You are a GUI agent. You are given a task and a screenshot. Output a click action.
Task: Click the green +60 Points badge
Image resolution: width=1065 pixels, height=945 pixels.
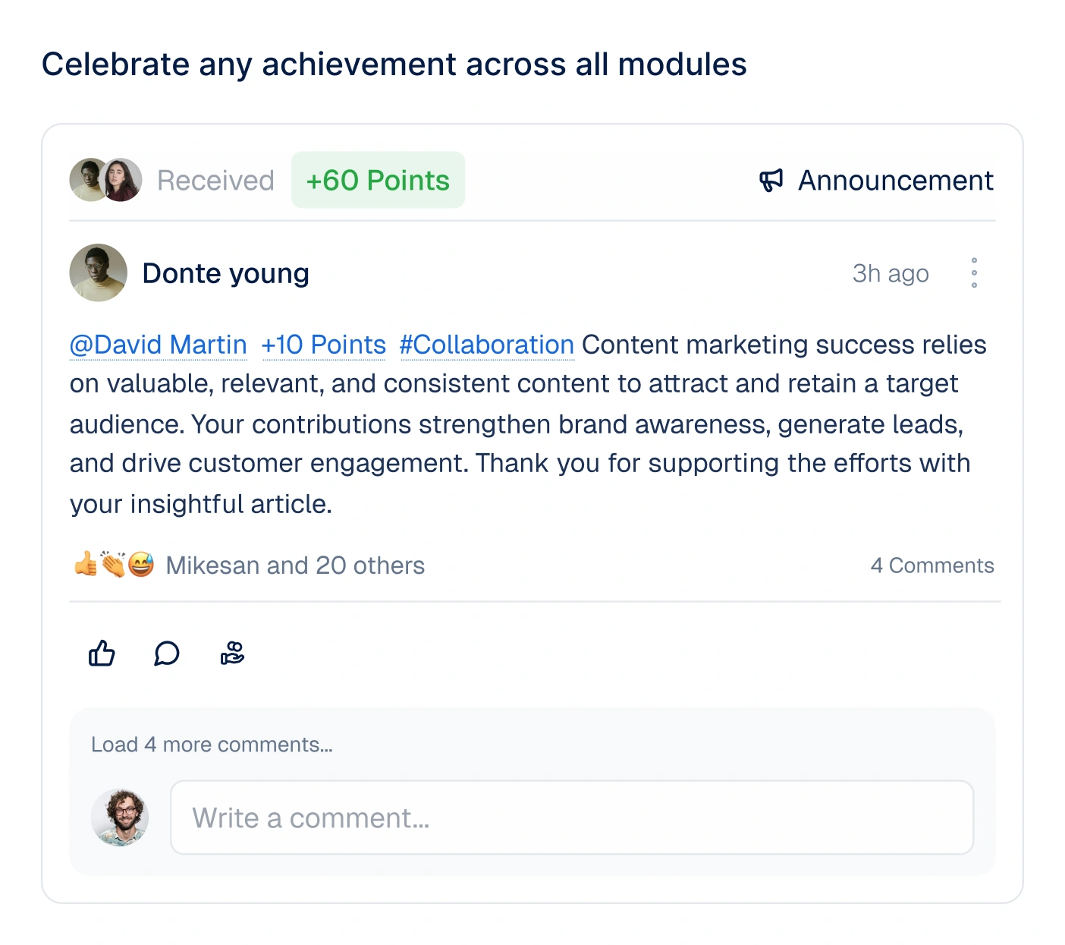[378, 180]
